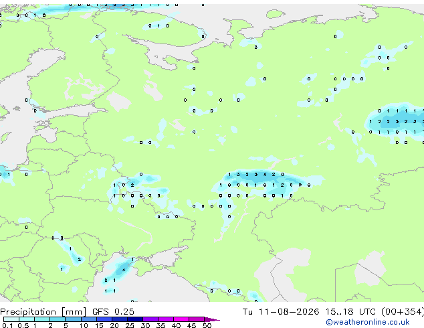
Task: Click the (00+354) forecast hour label
Action: tap(403, 312)
